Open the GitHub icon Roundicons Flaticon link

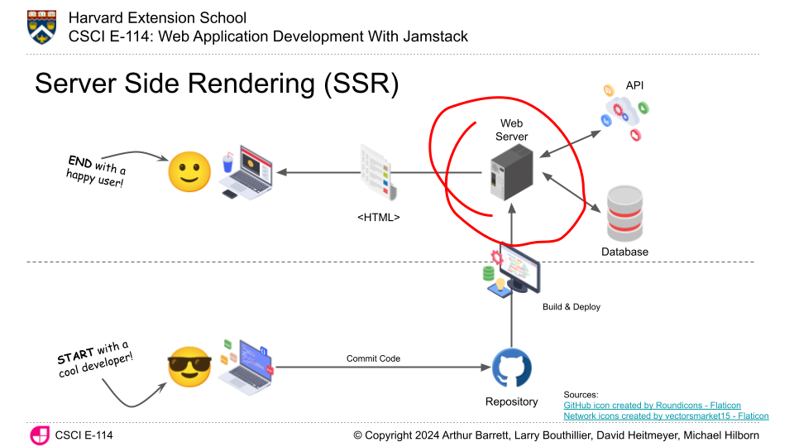(652, 406)
